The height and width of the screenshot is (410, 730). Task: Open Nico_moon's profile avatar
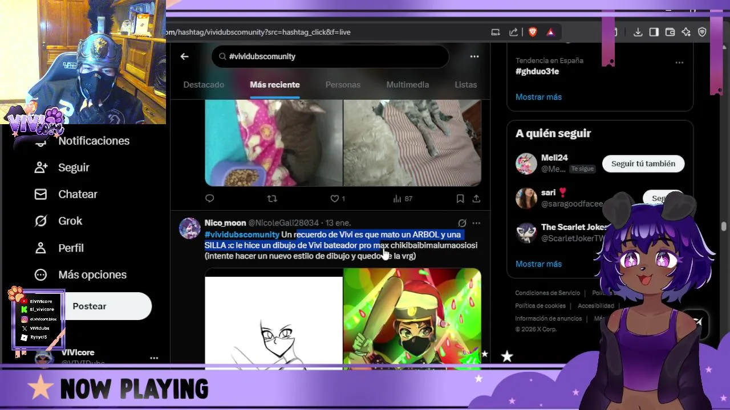click(190, 228)
